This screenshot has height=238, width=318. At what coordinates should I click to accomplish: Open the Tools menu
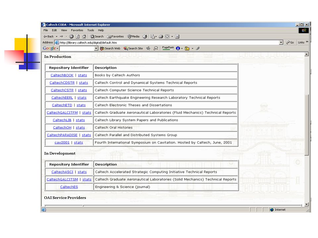(x=90, y=30)
